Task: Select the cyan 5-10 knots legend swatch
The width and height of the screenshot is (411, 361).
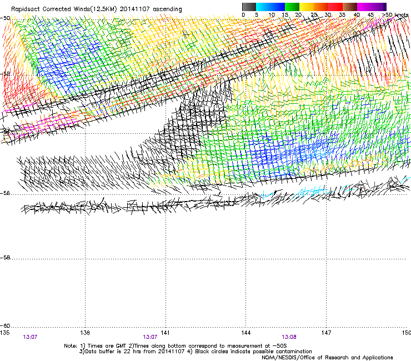Action: 263,7
